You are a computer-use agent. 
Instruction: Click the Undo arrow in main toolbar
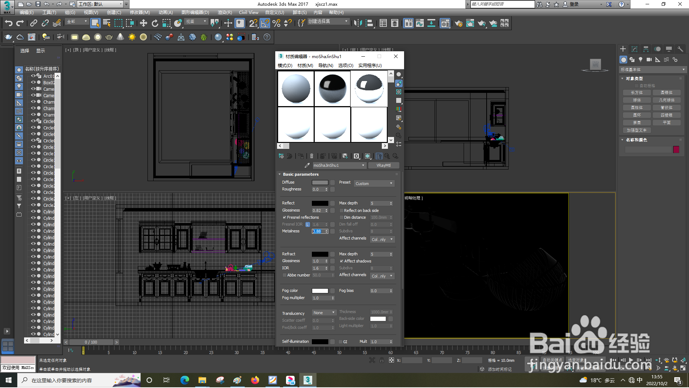pos(8,23)
